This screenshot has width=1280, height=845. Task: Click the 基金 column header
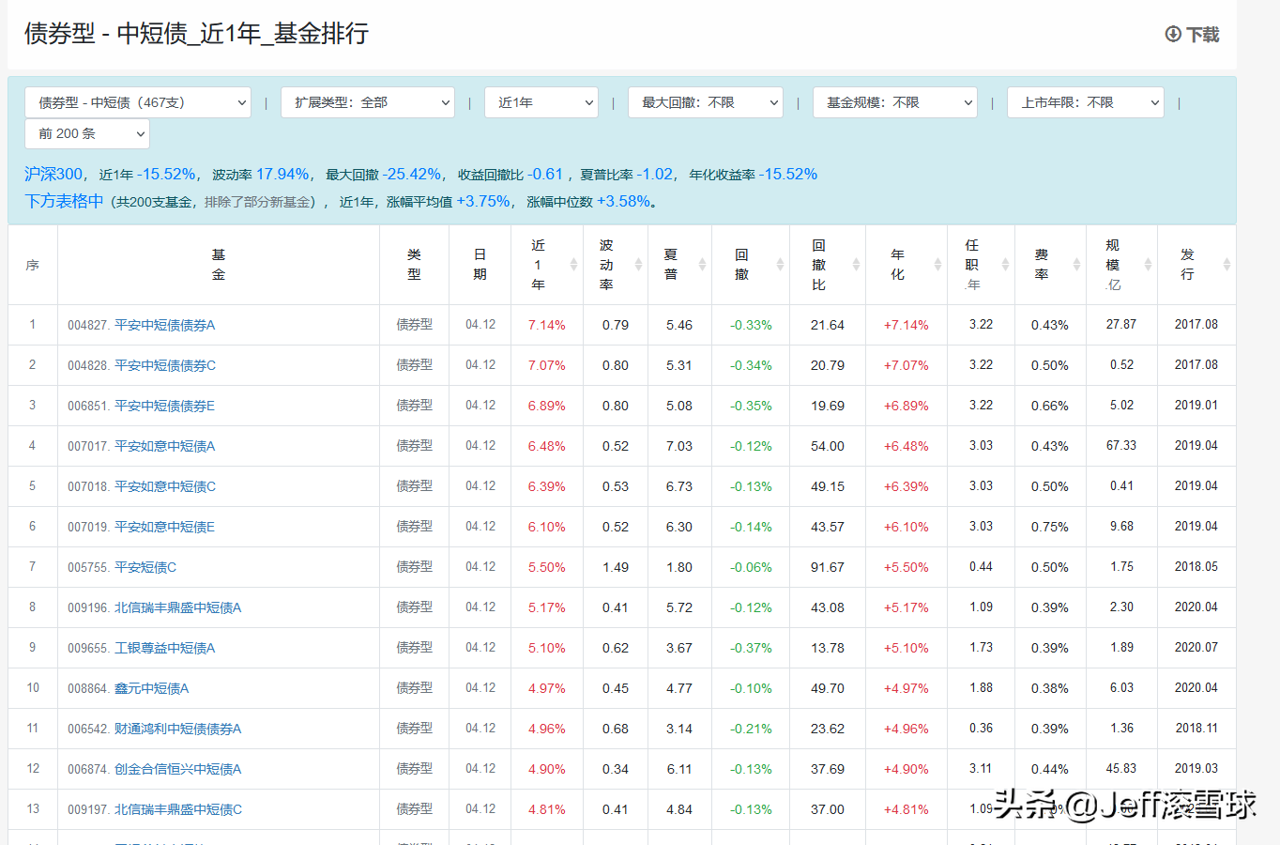pos(219,265)
